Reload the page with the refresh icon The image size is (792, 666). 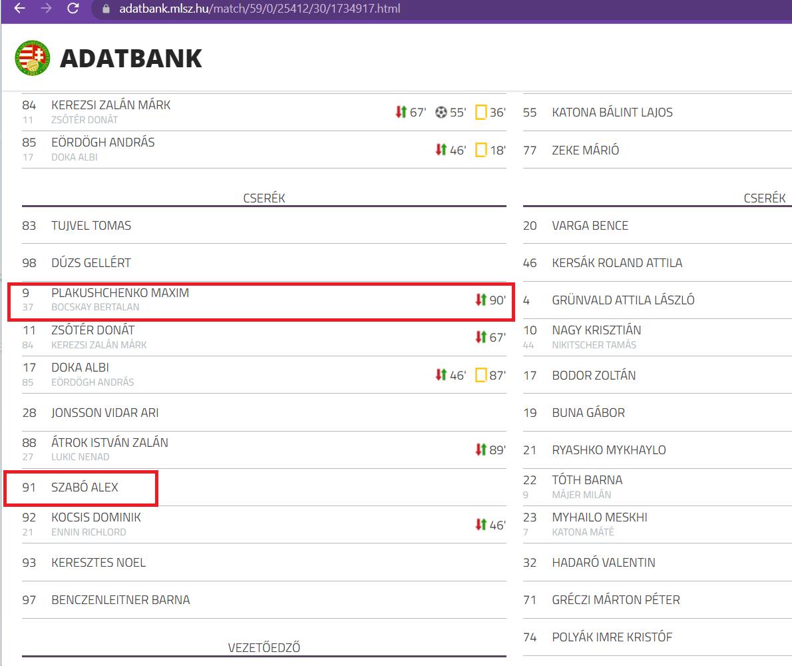click(73, 8)
